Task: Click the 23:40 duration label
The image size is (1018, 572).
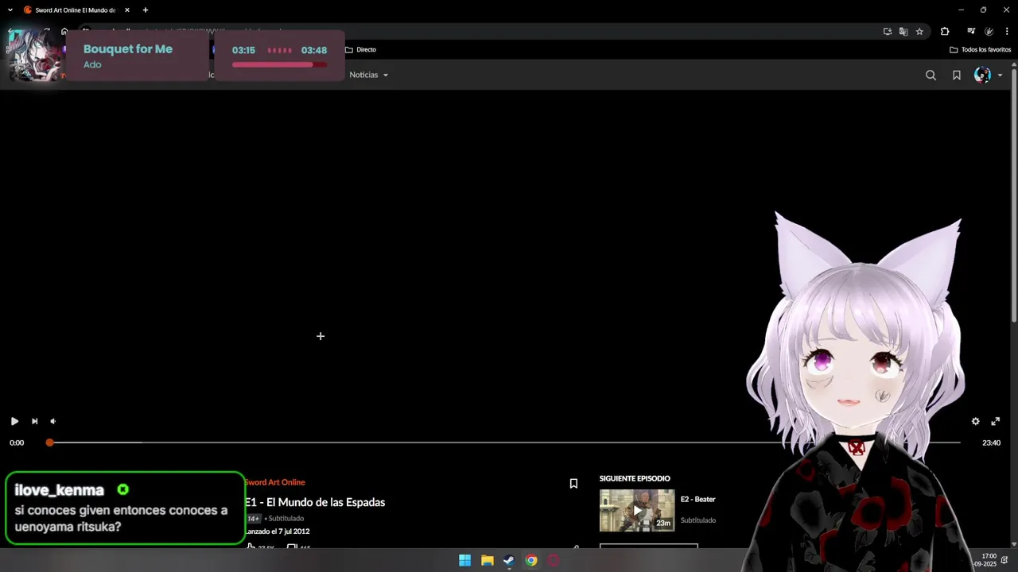Action: 991,443
